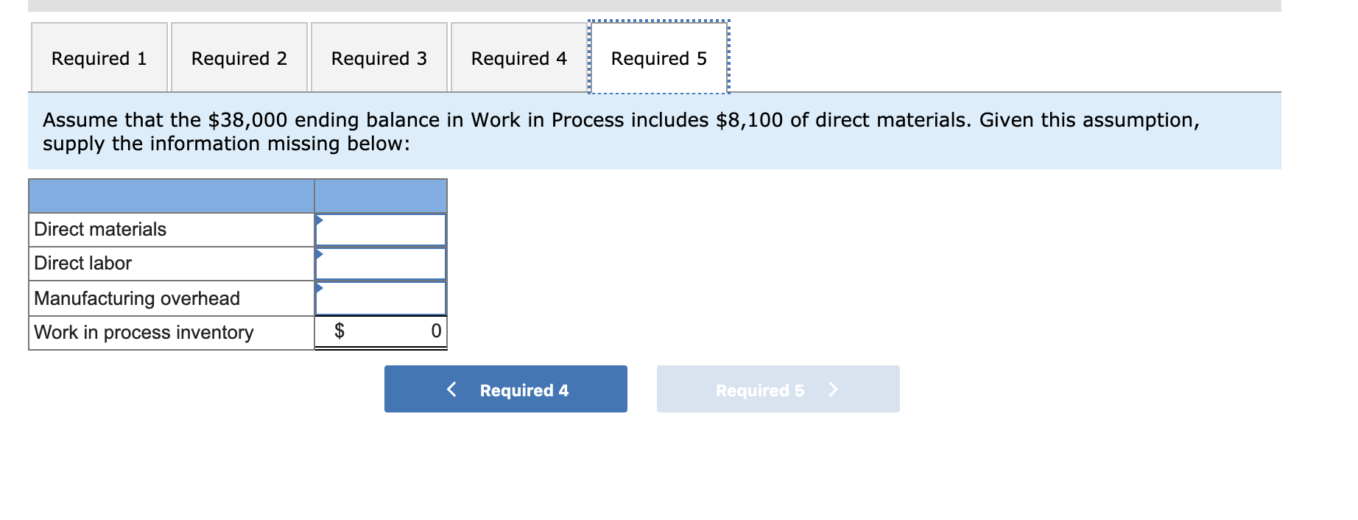The image size is (1358, 520).
Task: Click the dotted focus border around Required 5 tab
Action: [x=659, y=20]
